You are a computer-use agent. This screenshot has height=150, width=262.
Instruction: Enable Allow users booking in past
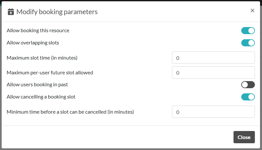[x=248, y=85]
